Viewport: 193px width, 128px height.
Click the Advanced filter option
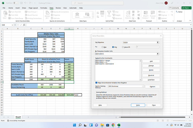click(117, 18)
